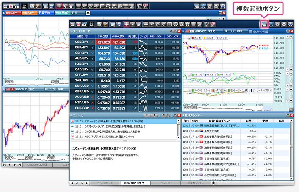Open the USD/JPY currency pair selector on chart
299x192 pixels.
coord(196,31)
